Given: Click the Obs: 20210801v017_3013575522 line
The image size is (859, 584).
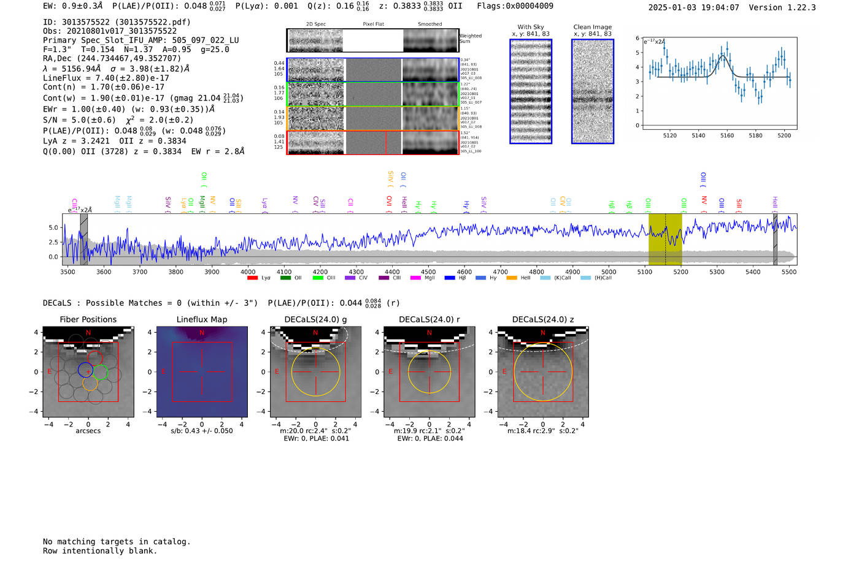Looking at the screenshot, I should (x=110, y=31).
